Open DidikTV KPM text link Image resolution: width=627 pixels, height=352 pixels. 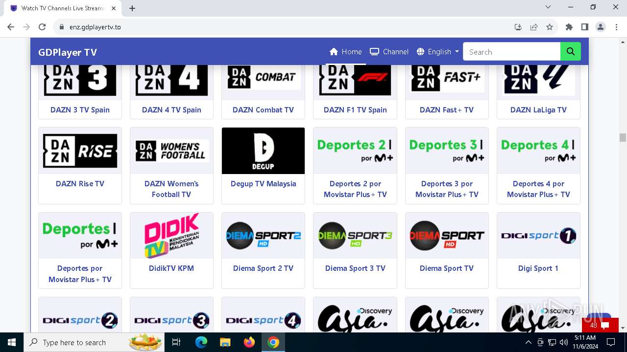tap(171, 268)
